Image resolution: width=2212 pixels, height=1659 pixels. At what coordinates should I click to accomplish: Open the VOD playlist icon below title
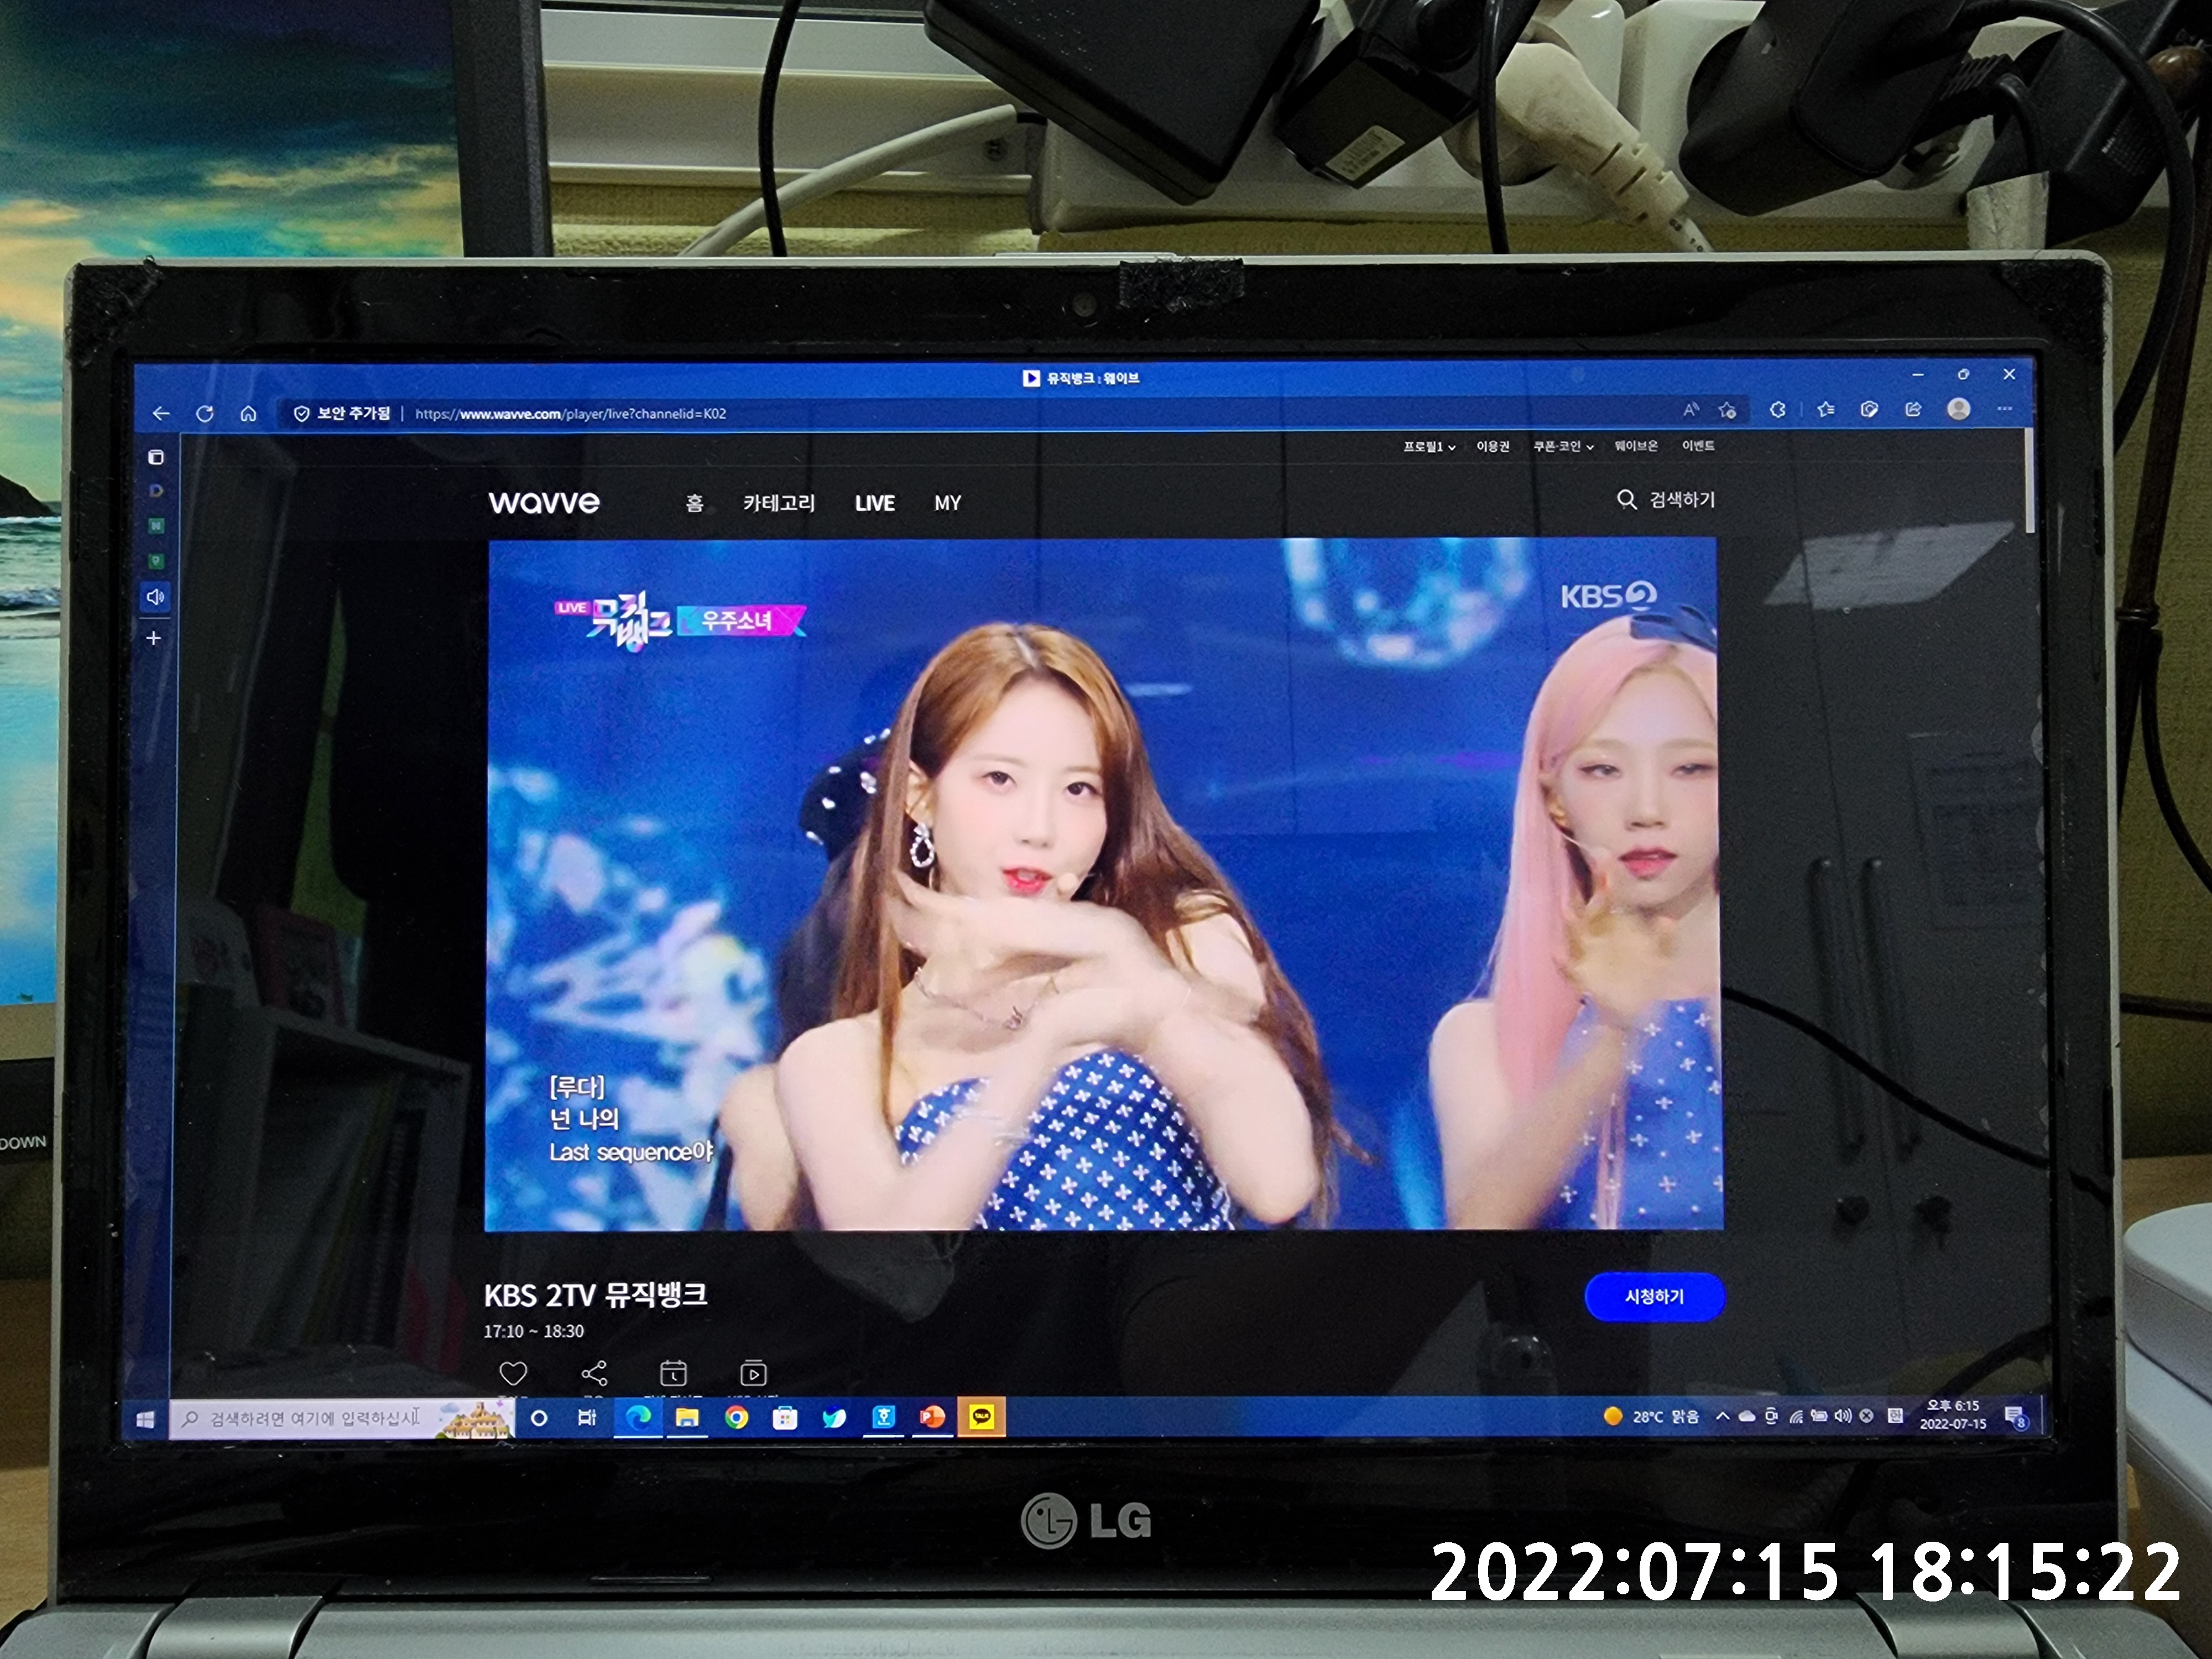click(753, 1373)
